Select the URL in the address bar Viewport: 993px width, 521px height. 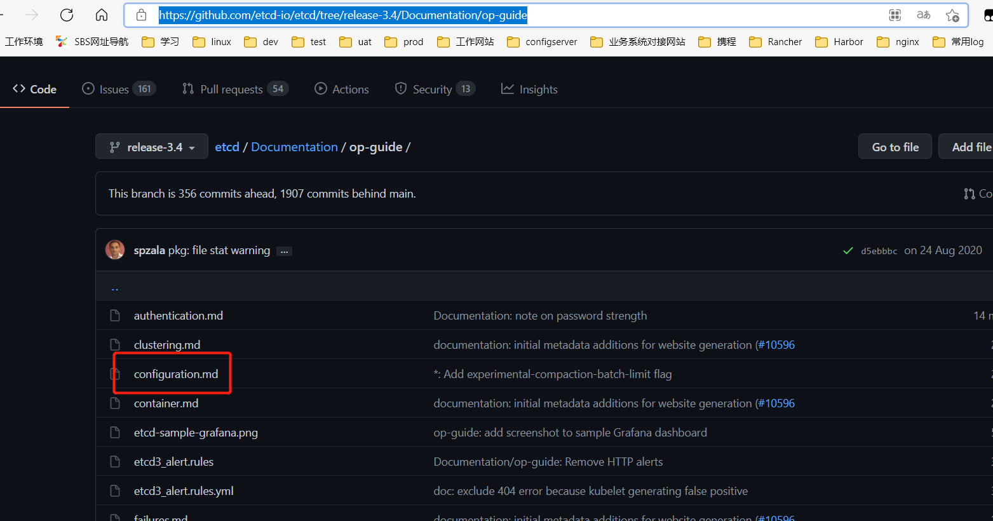[343, 15]
